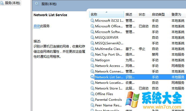186x111 pixels.
Task: Select the Peer Name Res... service name
Action: [108, 105]
